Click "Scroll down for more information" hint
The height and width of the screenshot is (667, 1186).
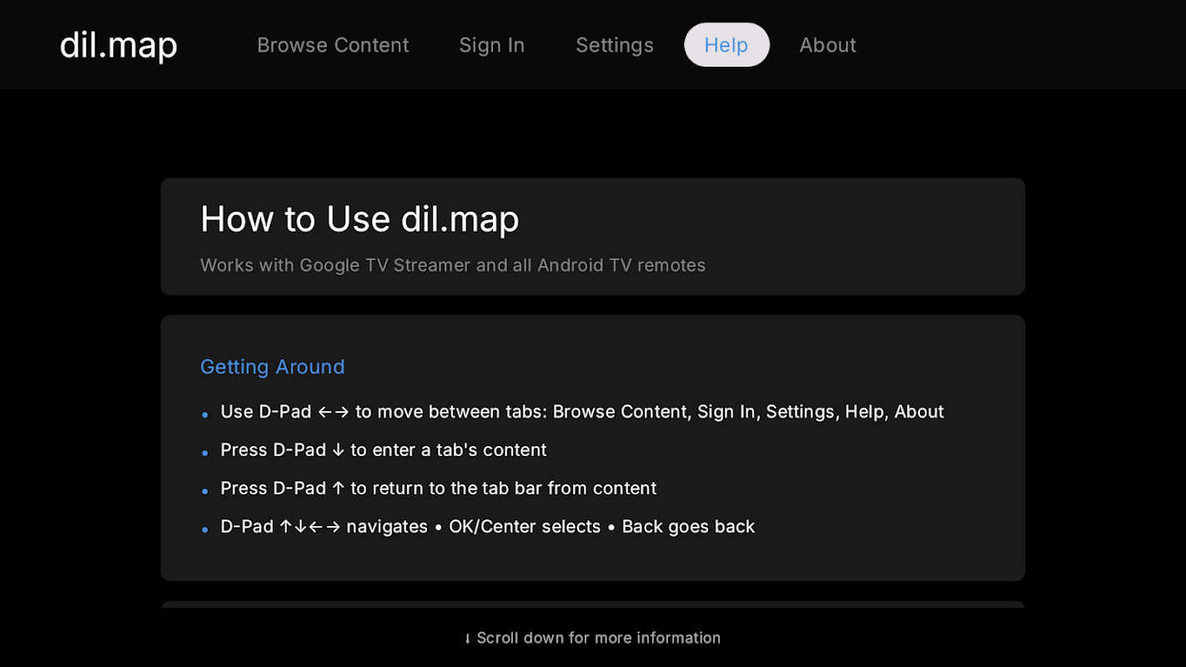point(593,638)
